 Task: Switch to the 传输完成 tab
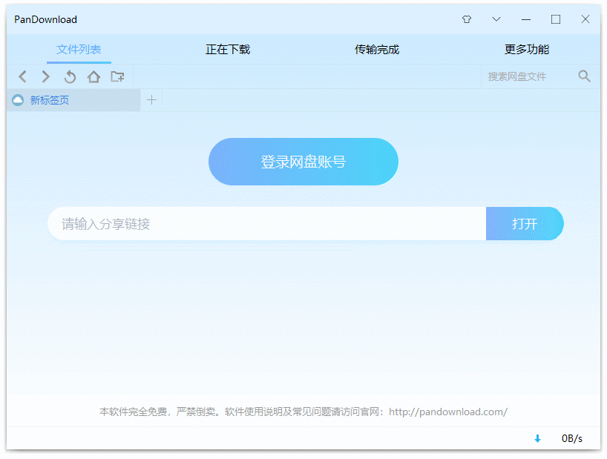tap(376, 49)
